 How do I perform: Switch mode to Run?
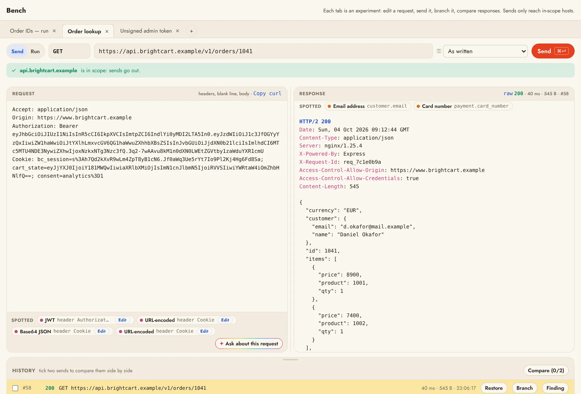[x=35, y=51]
